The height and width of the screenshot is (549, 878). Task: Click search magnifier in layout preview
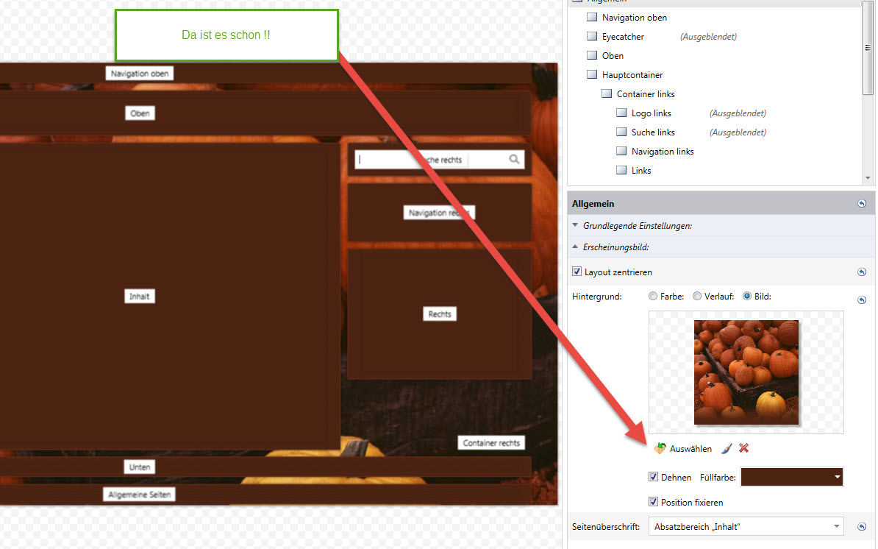tap(514, 160)
